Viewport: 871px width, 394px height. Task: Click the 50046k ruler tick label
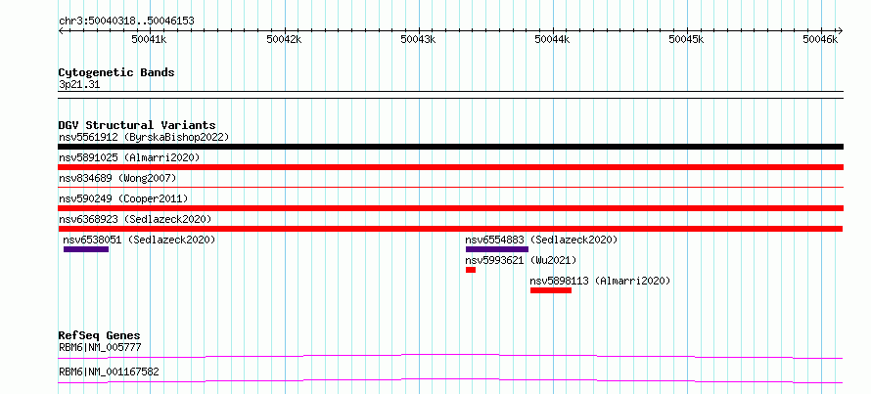click(x=821, y=39)
